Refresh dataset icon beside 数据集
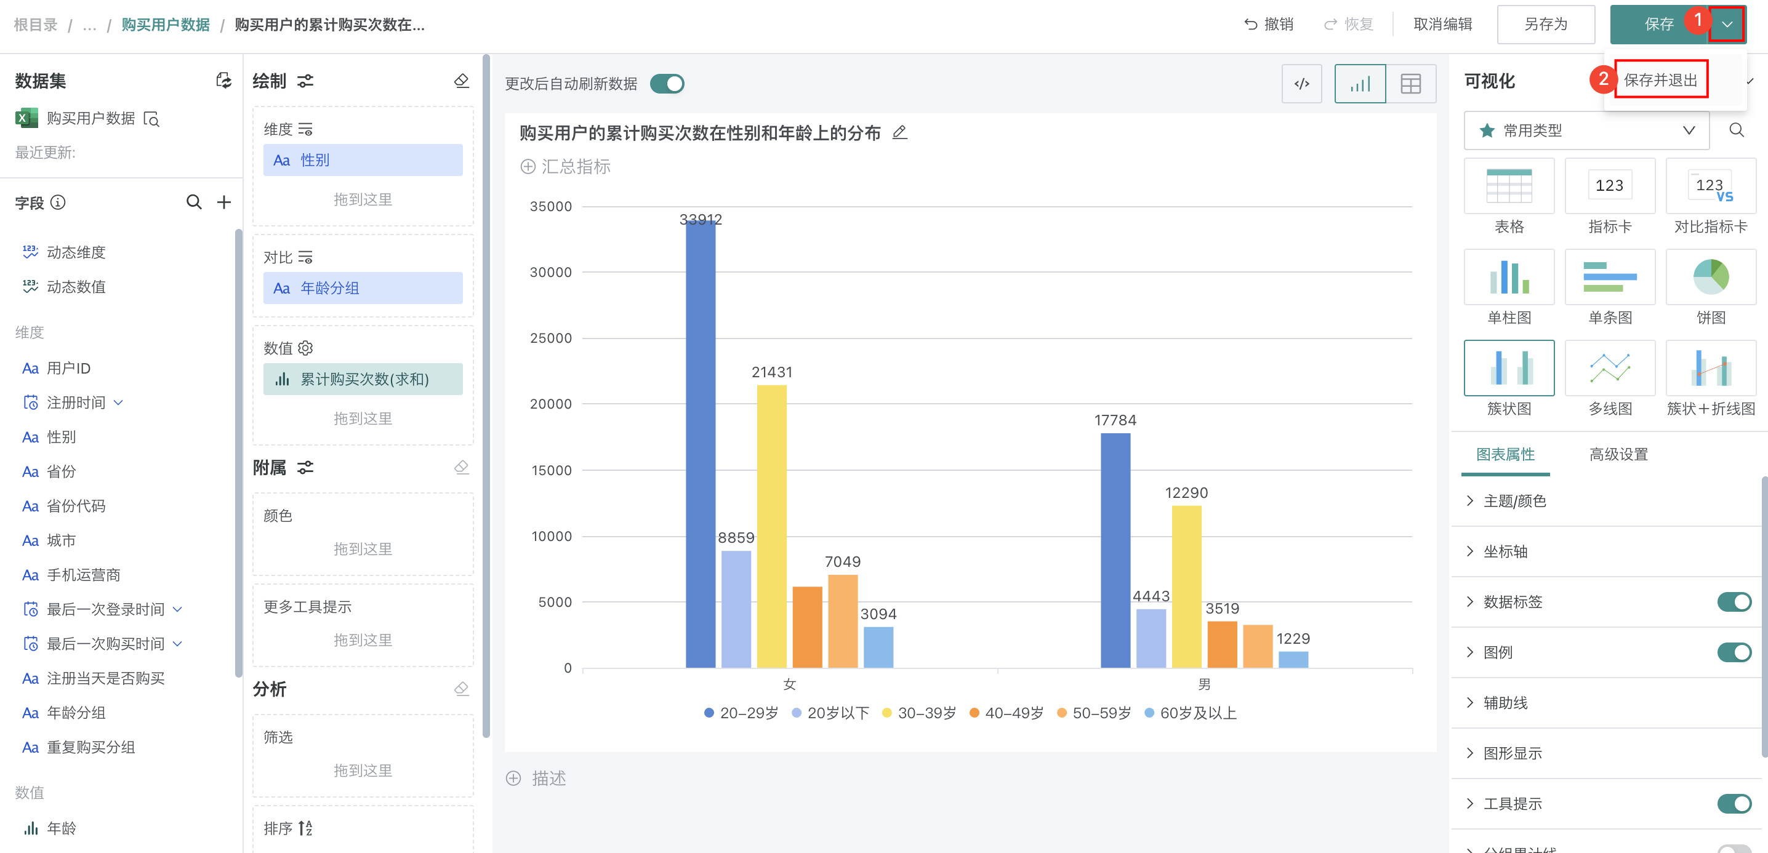Image resolution: width=1768 pixels, height=853 pixels. [x=223, y=81]
